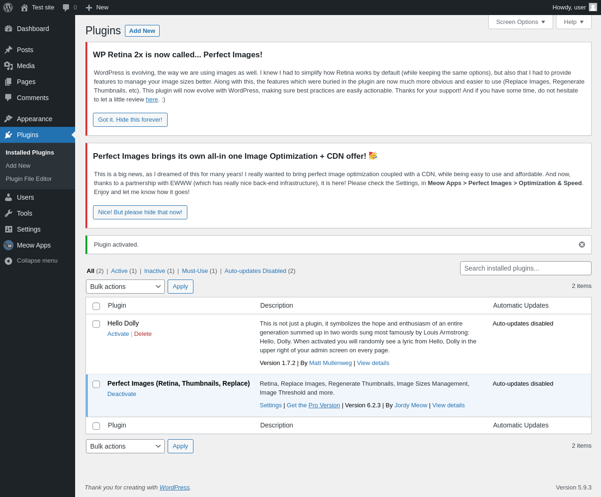Check the Hello Dolly plugin checkbox
Image resolution: width=601 pixels, height=497 pixels.
(x=96, y=324)
